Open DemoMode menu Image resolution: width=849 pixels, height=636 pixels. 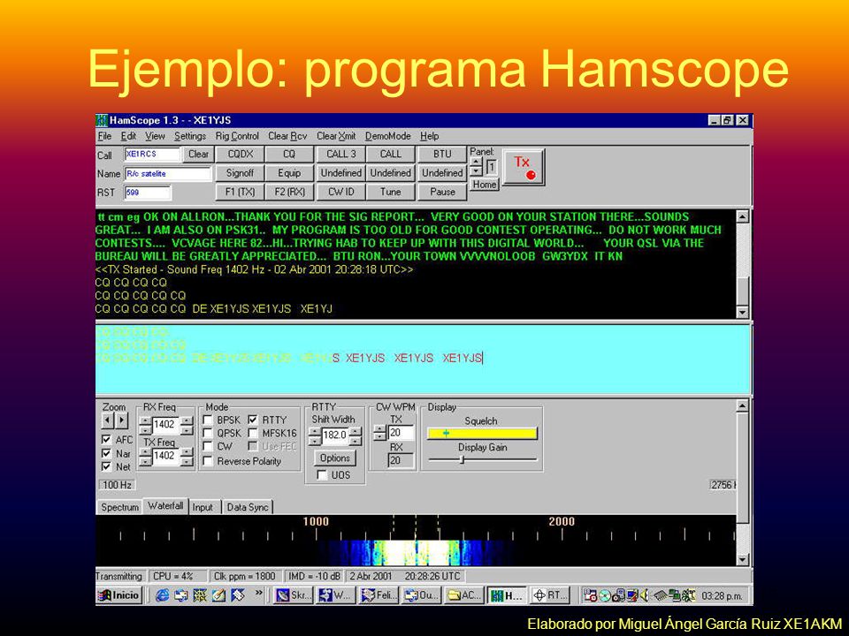(x=387, y=136)
